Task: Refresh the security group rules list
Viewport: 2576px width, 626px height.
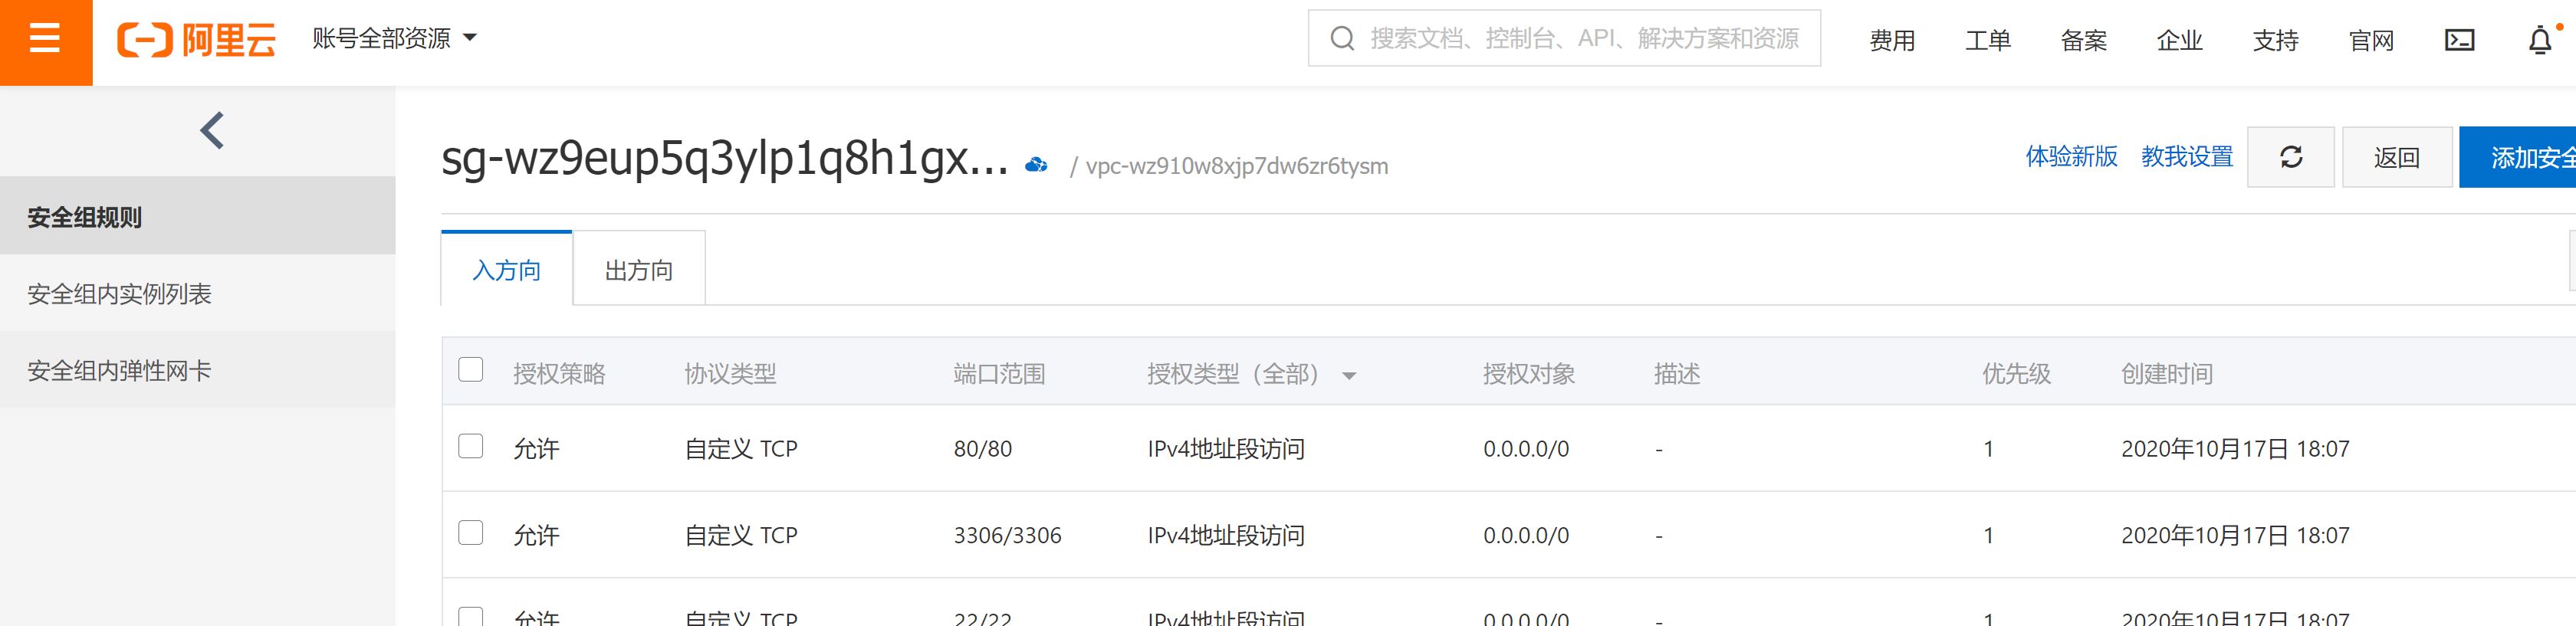Action: pyautogui.click(x=2290, y=157)
